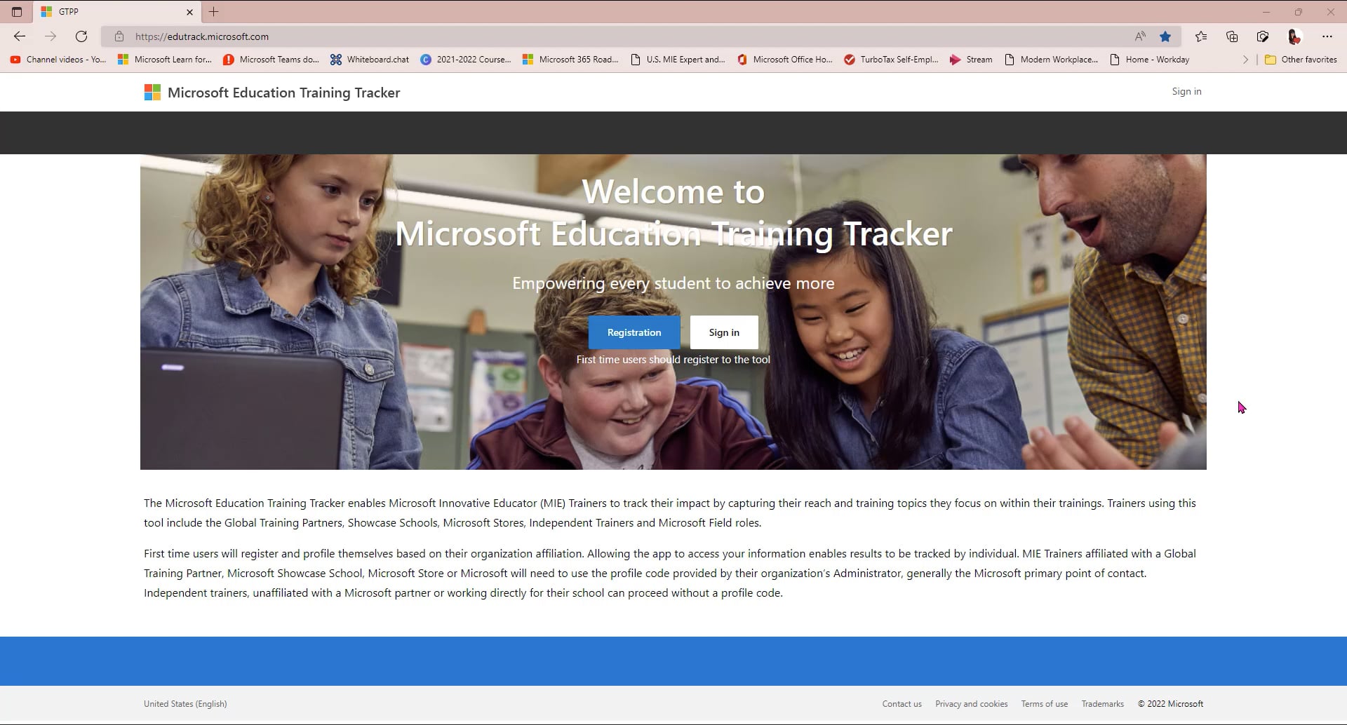This screenshot has width=1347, height=725.
Task: Open the browser profile avatar
Action: (1294, 36)
